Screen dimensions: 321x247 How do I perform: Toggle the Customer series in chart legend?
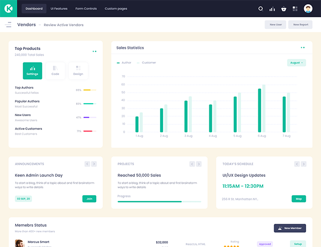147,63
